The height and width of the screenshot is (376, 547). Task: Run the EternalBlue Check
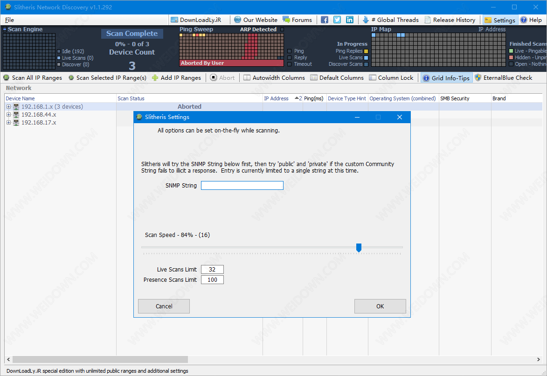(x=503, y=77)
